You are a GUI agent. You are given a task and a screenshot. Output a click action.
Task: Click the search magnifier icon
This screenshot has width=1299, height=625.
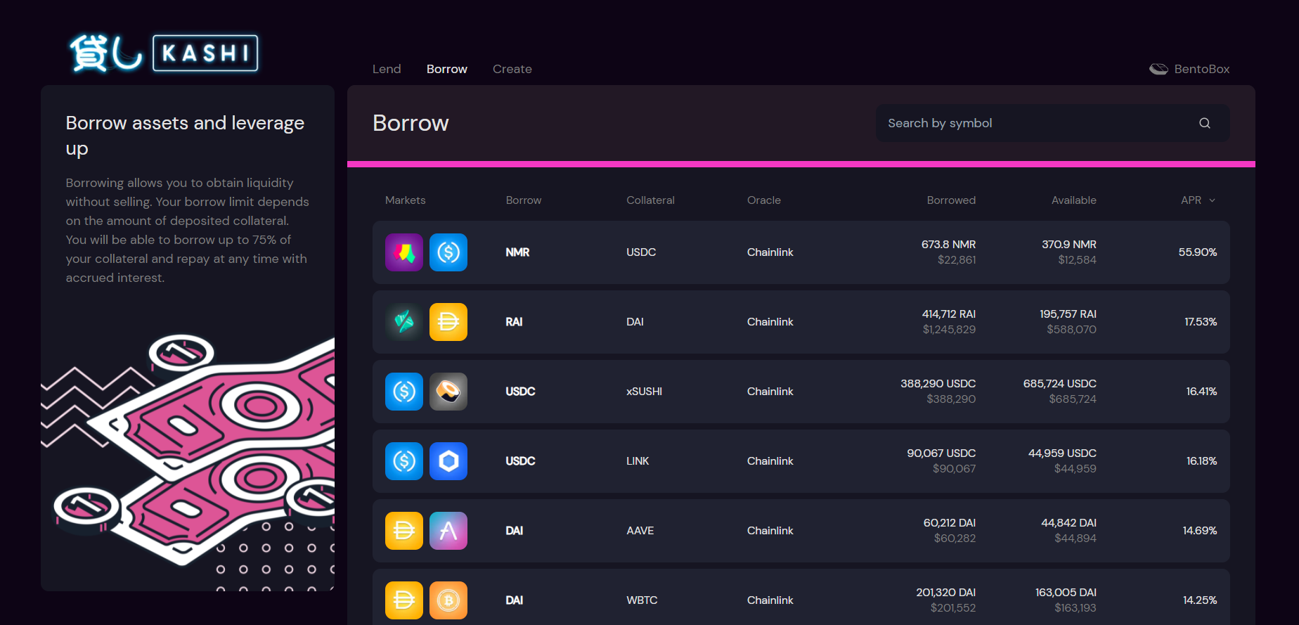[1205, 123]
